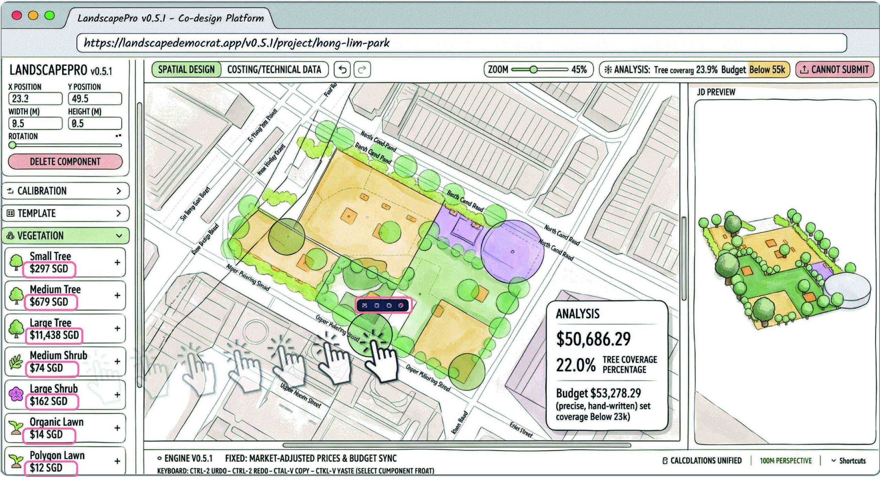
Task: Click the ZOOM slider handle
Action: click(x=533, y=69)
